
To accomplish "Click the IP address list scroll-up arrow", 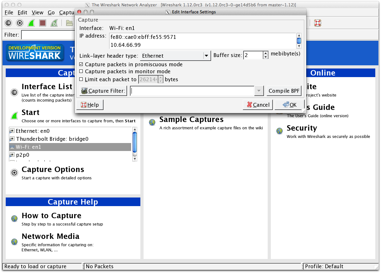I will tap(299, 35).
